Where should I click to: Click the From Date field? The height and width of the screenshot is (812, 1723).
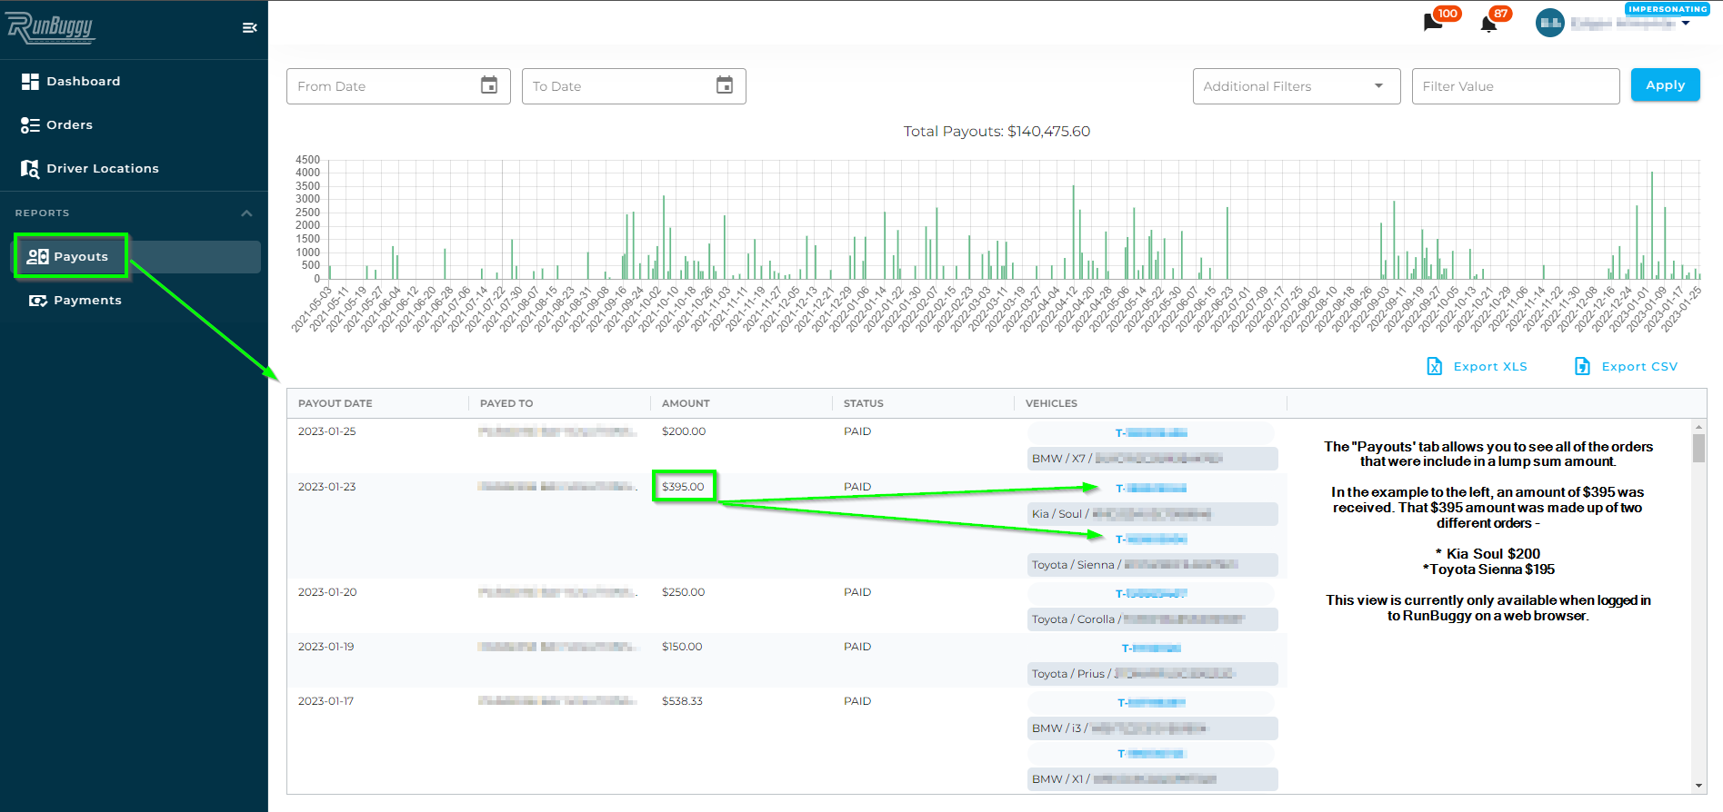(398, 86)
